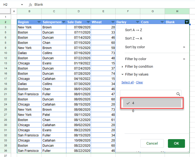Image resolution: width=195 pixels, height=157 pixels.
Task: Expand Filter by condition section
Action: click(139, 67)
